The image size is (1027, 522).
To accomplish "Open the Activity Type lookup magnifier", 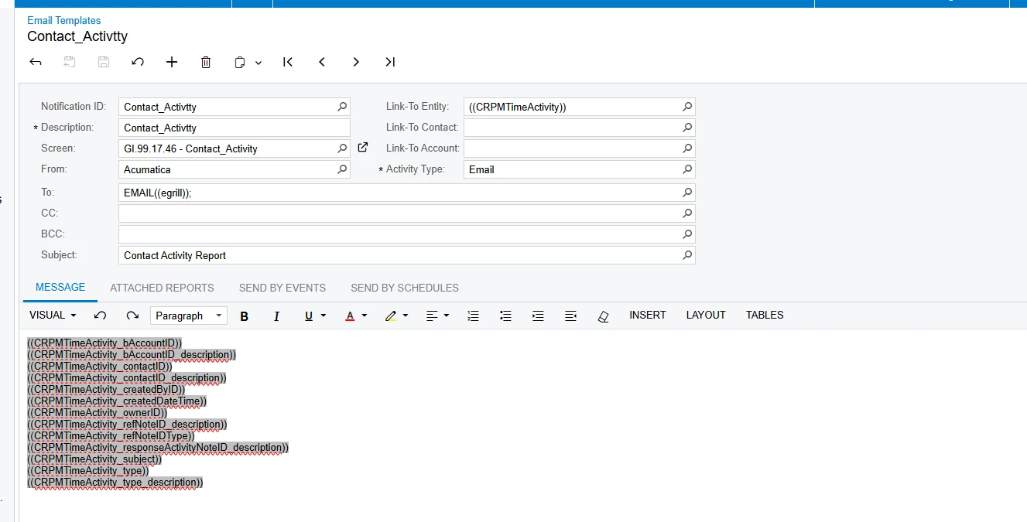I will pos(687,169).
